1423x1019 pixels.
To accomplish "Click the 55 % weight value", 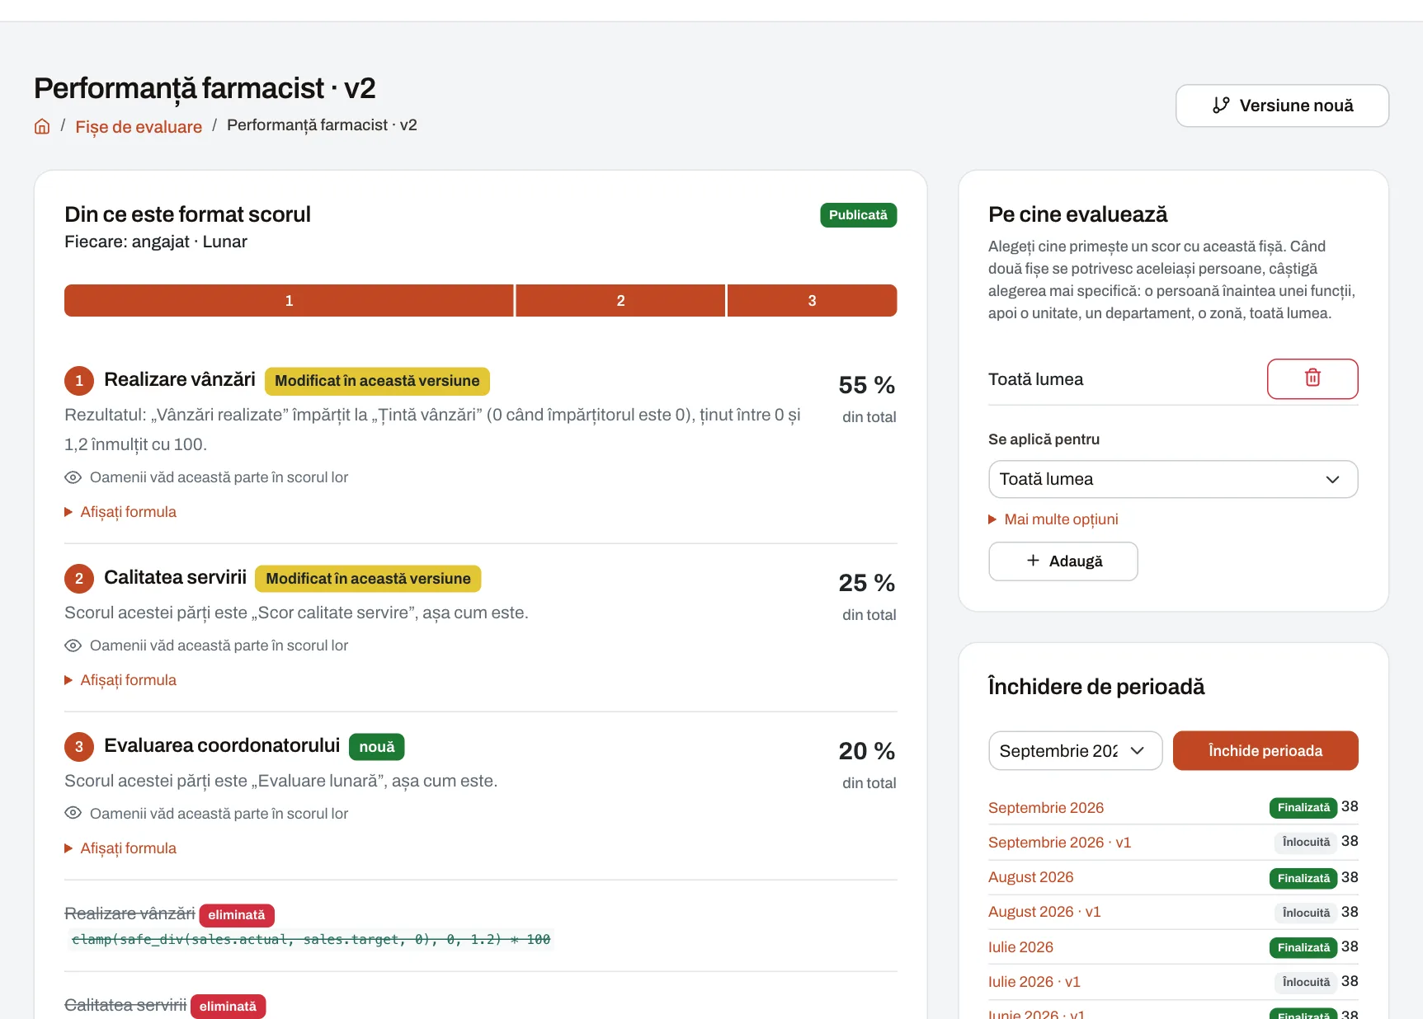I will pos(867,385).
